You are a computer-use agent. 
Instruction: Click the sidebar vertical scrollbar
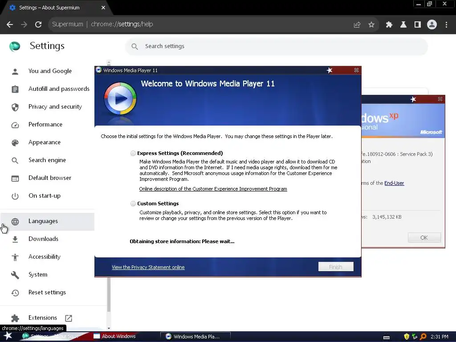point(109,294)
